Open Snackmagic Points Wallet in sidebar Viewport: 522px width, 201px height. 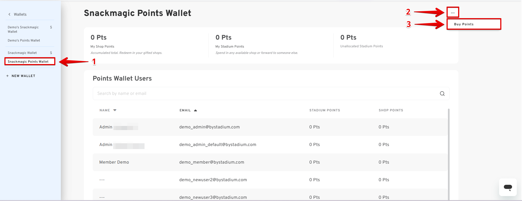point(28,62)
